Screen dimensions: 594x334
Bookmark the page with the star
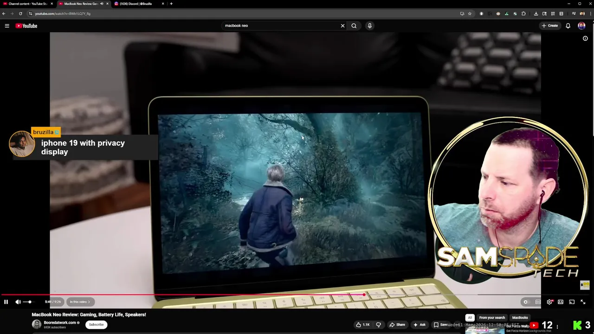click(x=470, y=13)
